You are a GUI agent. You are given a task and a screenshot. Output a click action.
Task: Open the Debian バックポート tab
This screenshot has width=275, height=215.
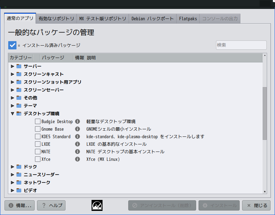153,19
